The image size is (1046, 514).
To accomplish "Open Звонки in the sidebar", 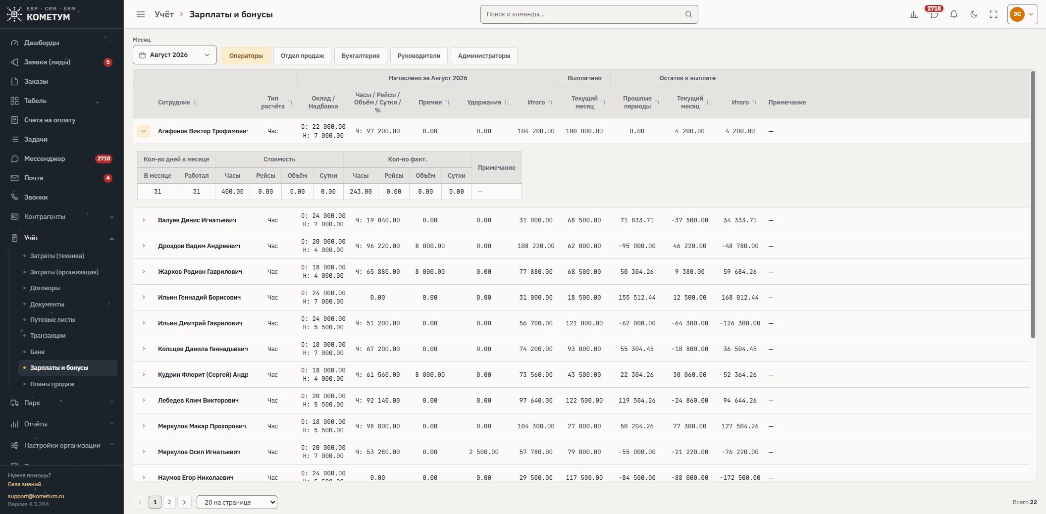I will pos(62,197).
